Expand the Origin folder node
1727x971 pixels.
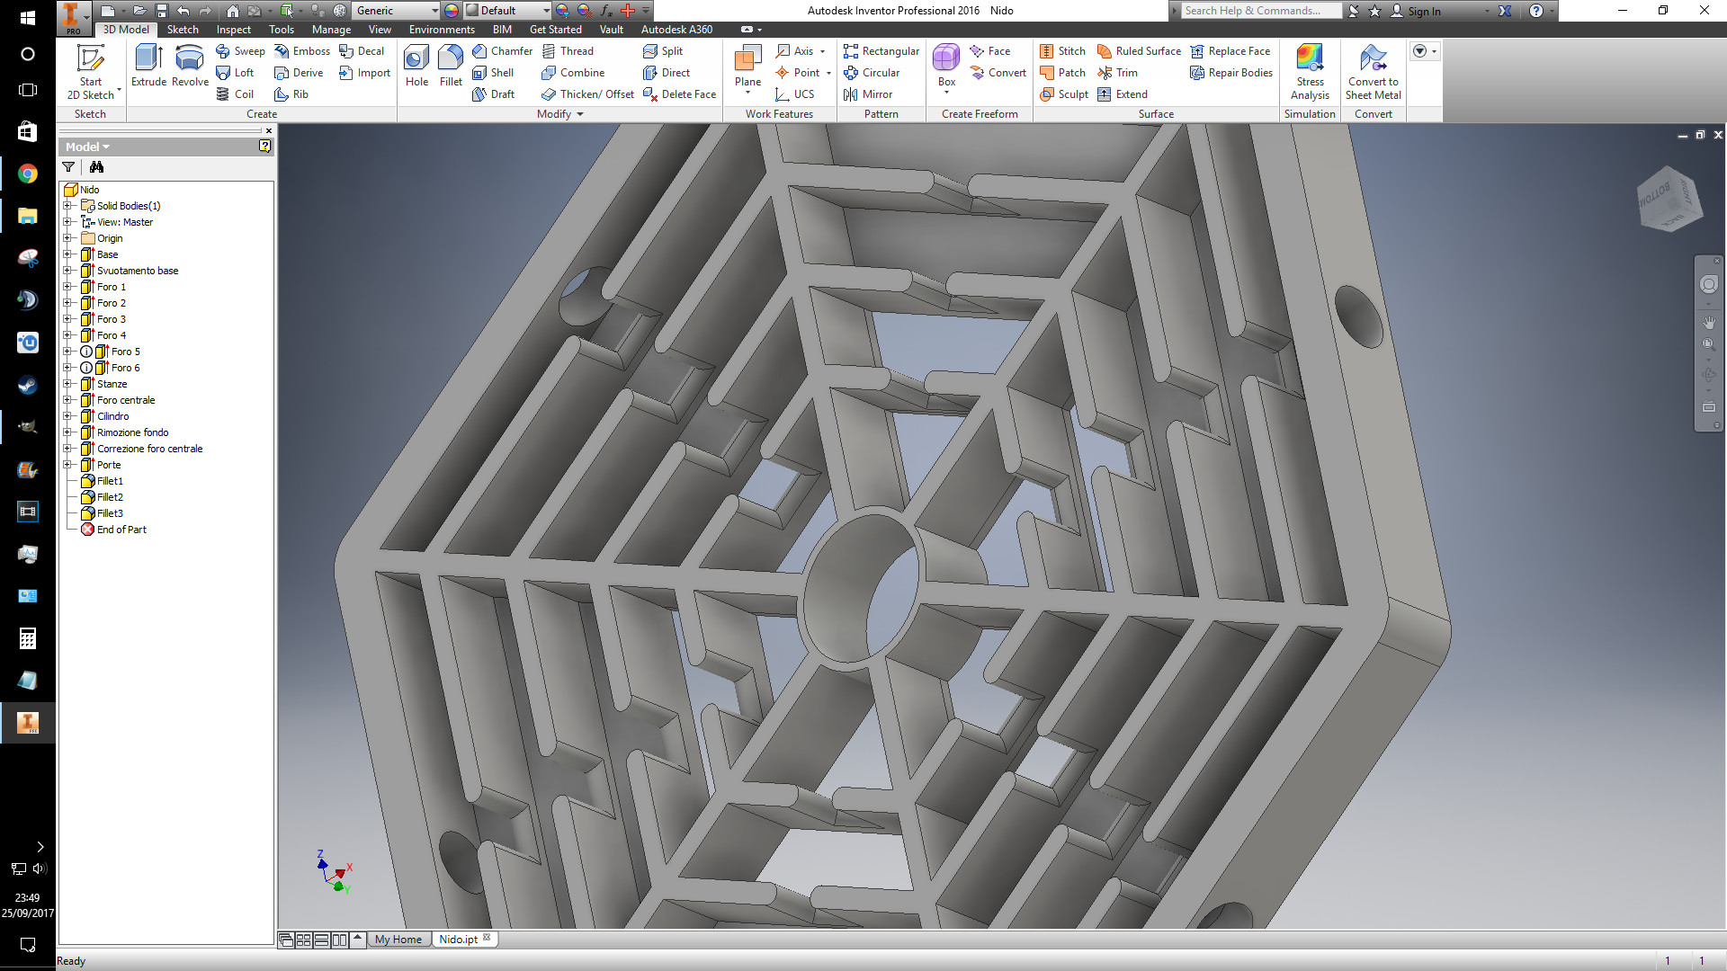point(67,238)
